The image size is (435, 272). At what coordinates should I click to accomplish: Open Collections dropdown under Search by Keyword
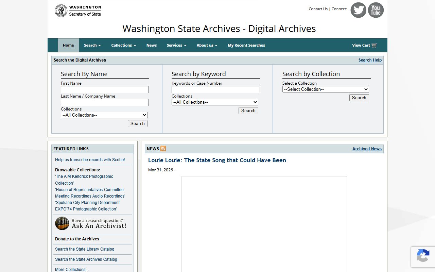[x=215, y=102]
